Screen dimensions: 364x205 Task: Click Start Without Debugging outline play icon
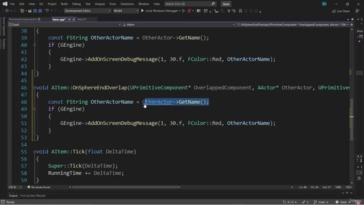tap(183, 11)
